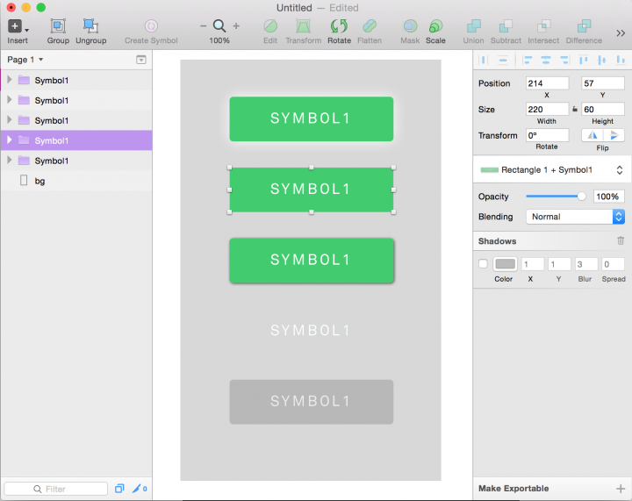Viewport: 632px width, 501px height.
Task: Apply the Intersect boolean operation
Action: [x=543, y=26]
